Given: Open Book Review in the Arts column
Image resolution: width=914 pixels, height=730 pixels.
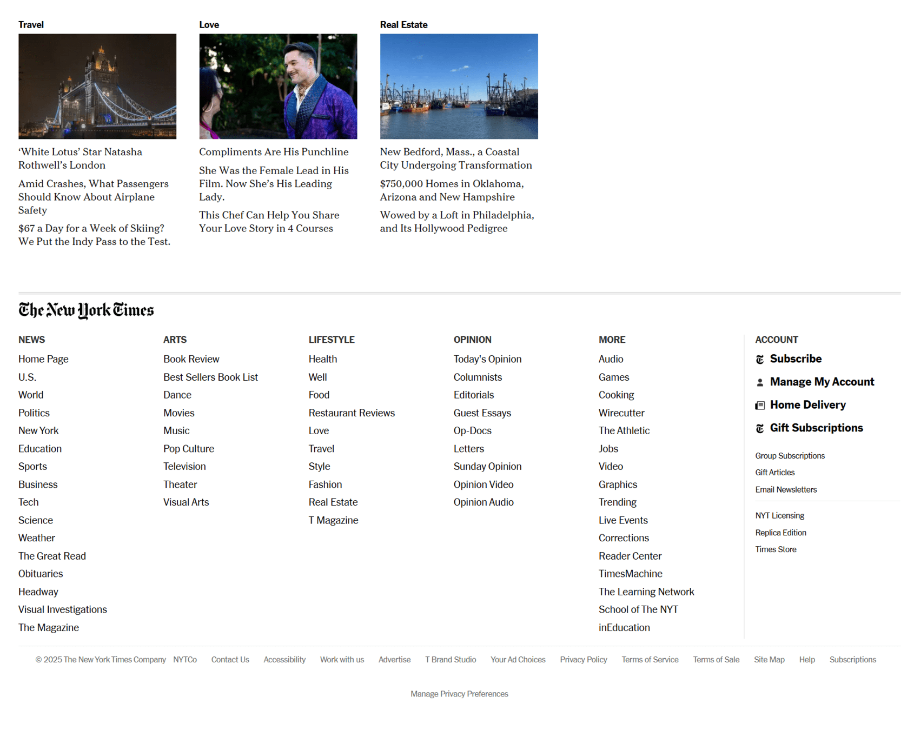Looking at the screenshot, I should pyautogui.click(x=191, y=359).
